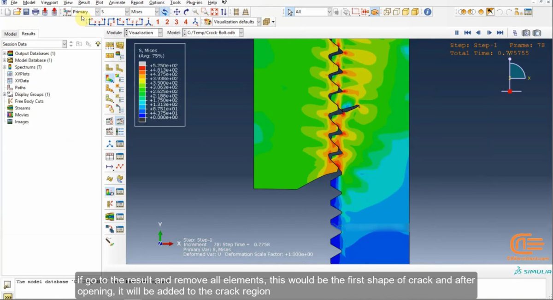Toggle viewport 1 using the red 1 button
Screen dimensions: 553x300
158,22
